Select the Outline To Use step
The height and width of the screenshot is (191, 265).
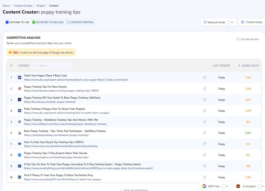(17, 22)
